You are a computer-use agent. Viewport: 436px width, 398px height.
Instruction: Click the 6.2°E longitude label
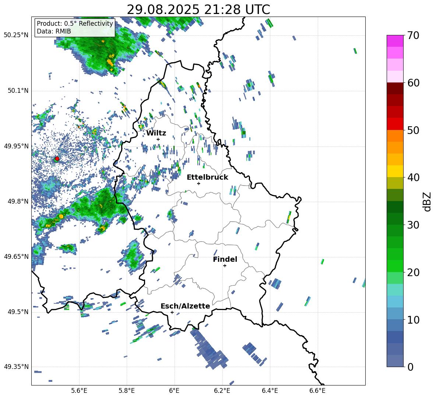tap(222, 391)
